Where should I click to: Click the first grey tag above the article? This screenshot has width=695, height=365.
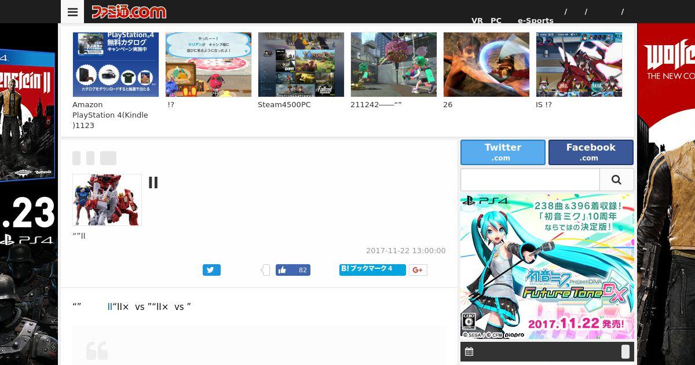[x=76, y=158]
